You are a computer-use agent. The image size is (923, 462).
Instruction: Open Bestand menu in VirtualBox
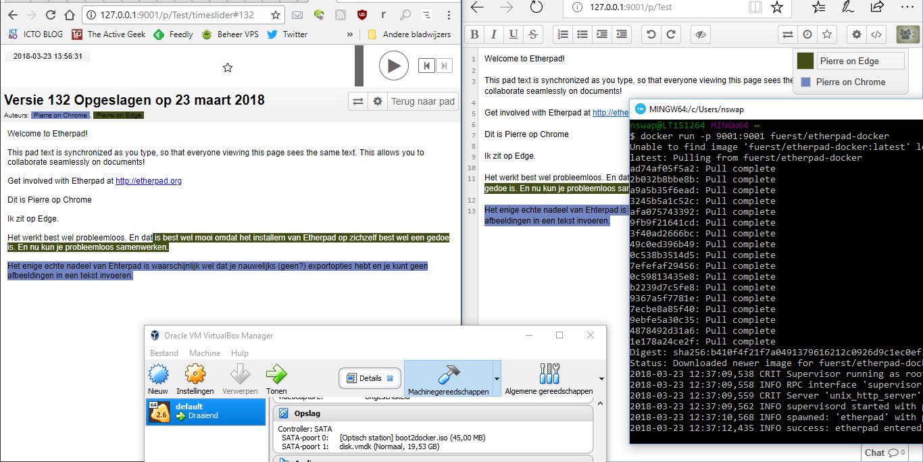pyautogui.click(x=164, y=353)
